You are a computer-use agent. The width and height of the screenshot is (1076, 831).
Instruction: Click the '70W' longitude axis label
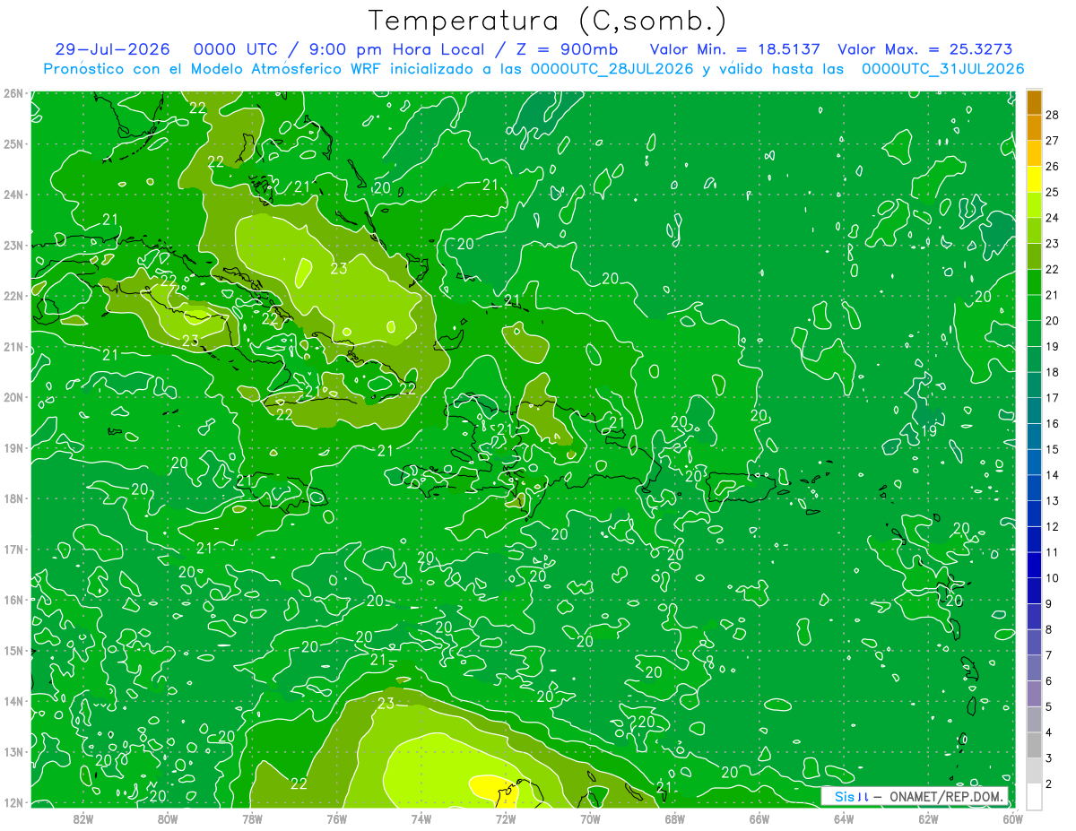590,818
